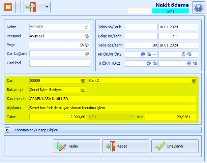Click the first @ icon in MHÖK field
This screenshot has height=163, width=207.
[143, 54]
